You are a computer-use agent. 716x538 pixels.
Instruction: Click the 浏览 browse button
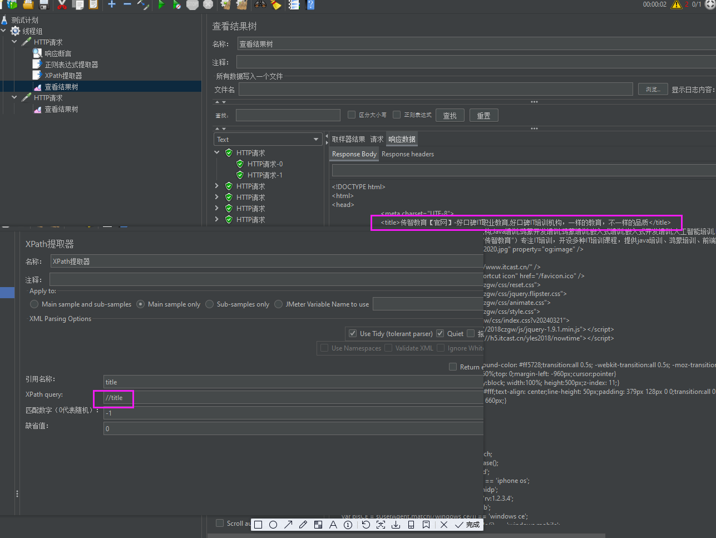click(653, 89)
